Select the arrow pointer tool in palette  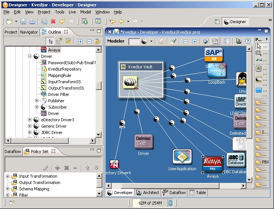(x=259, y=47)
